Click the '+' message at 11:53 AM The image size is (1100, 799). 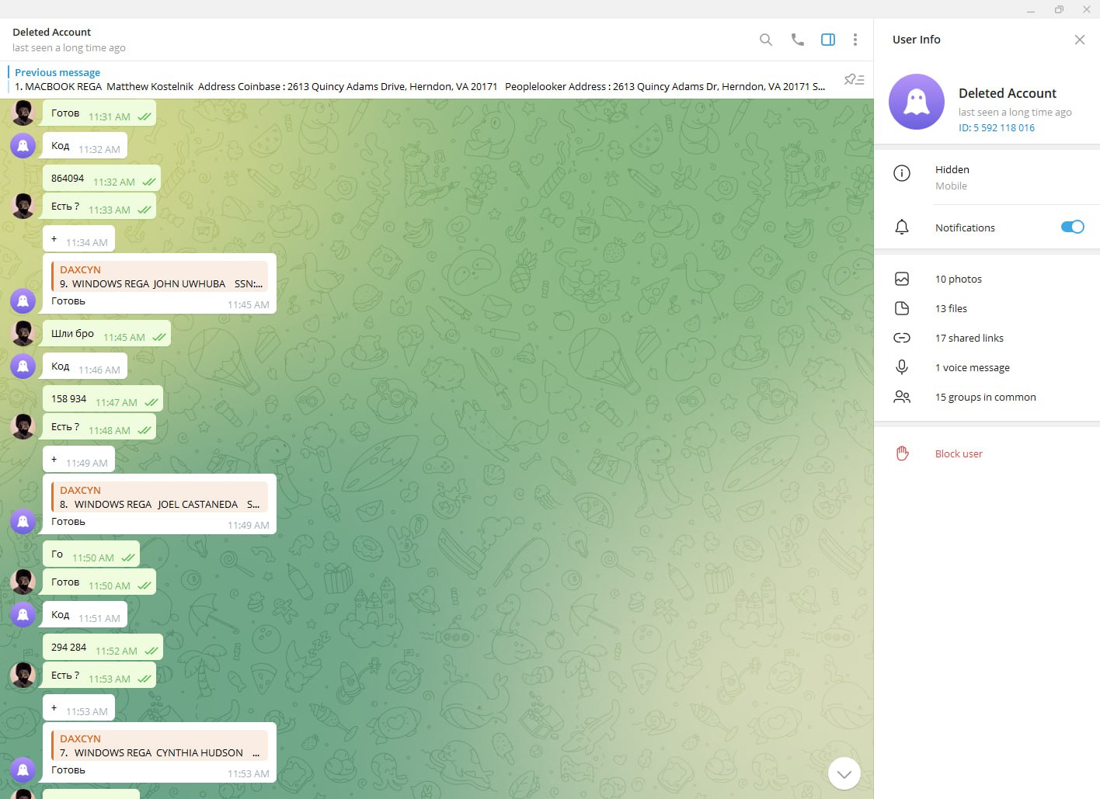pyautogui.click(x=79, y=708)
